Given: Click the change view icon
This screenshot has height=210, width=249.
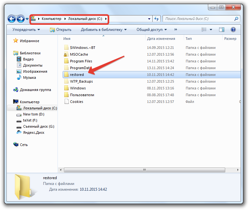Looking at the screenshot, I should pos(204,30).
